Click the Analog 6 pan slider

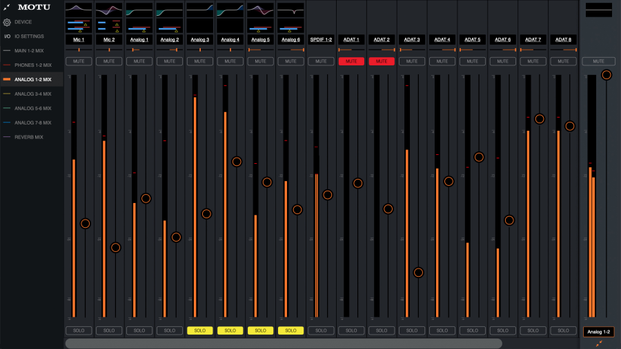tap(290, 50)
